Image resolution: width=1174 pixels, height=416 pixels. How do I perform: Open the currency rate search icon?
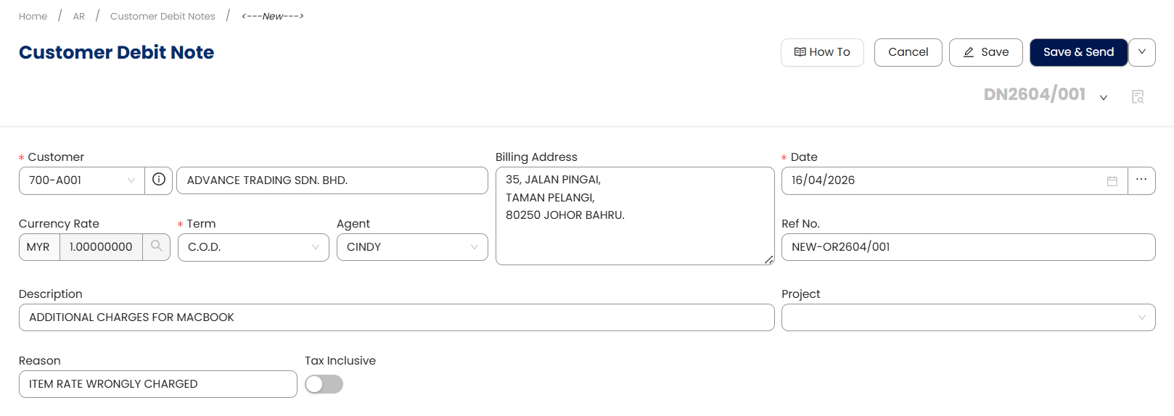[157, 246]
